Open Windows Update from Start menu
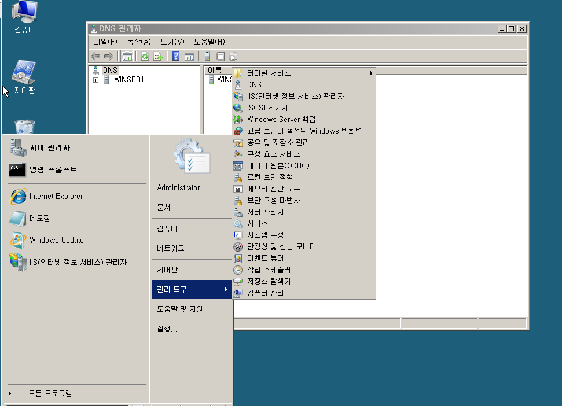Image resolution: width=562 pixels, height=406 pixels. click(x=77, y=240)
